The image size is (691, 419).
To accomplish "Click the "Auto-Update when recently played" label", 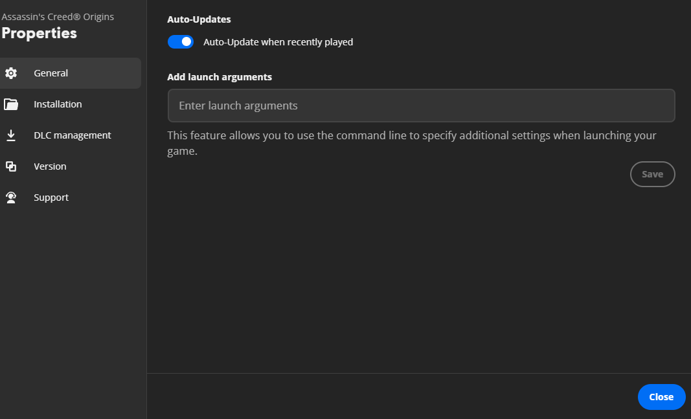I will coord(278,42).
